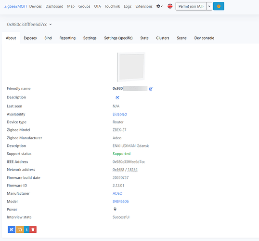259x241 pixels.
Task: Open the Settings (specific) tab
Action: (x=118, y=38)
